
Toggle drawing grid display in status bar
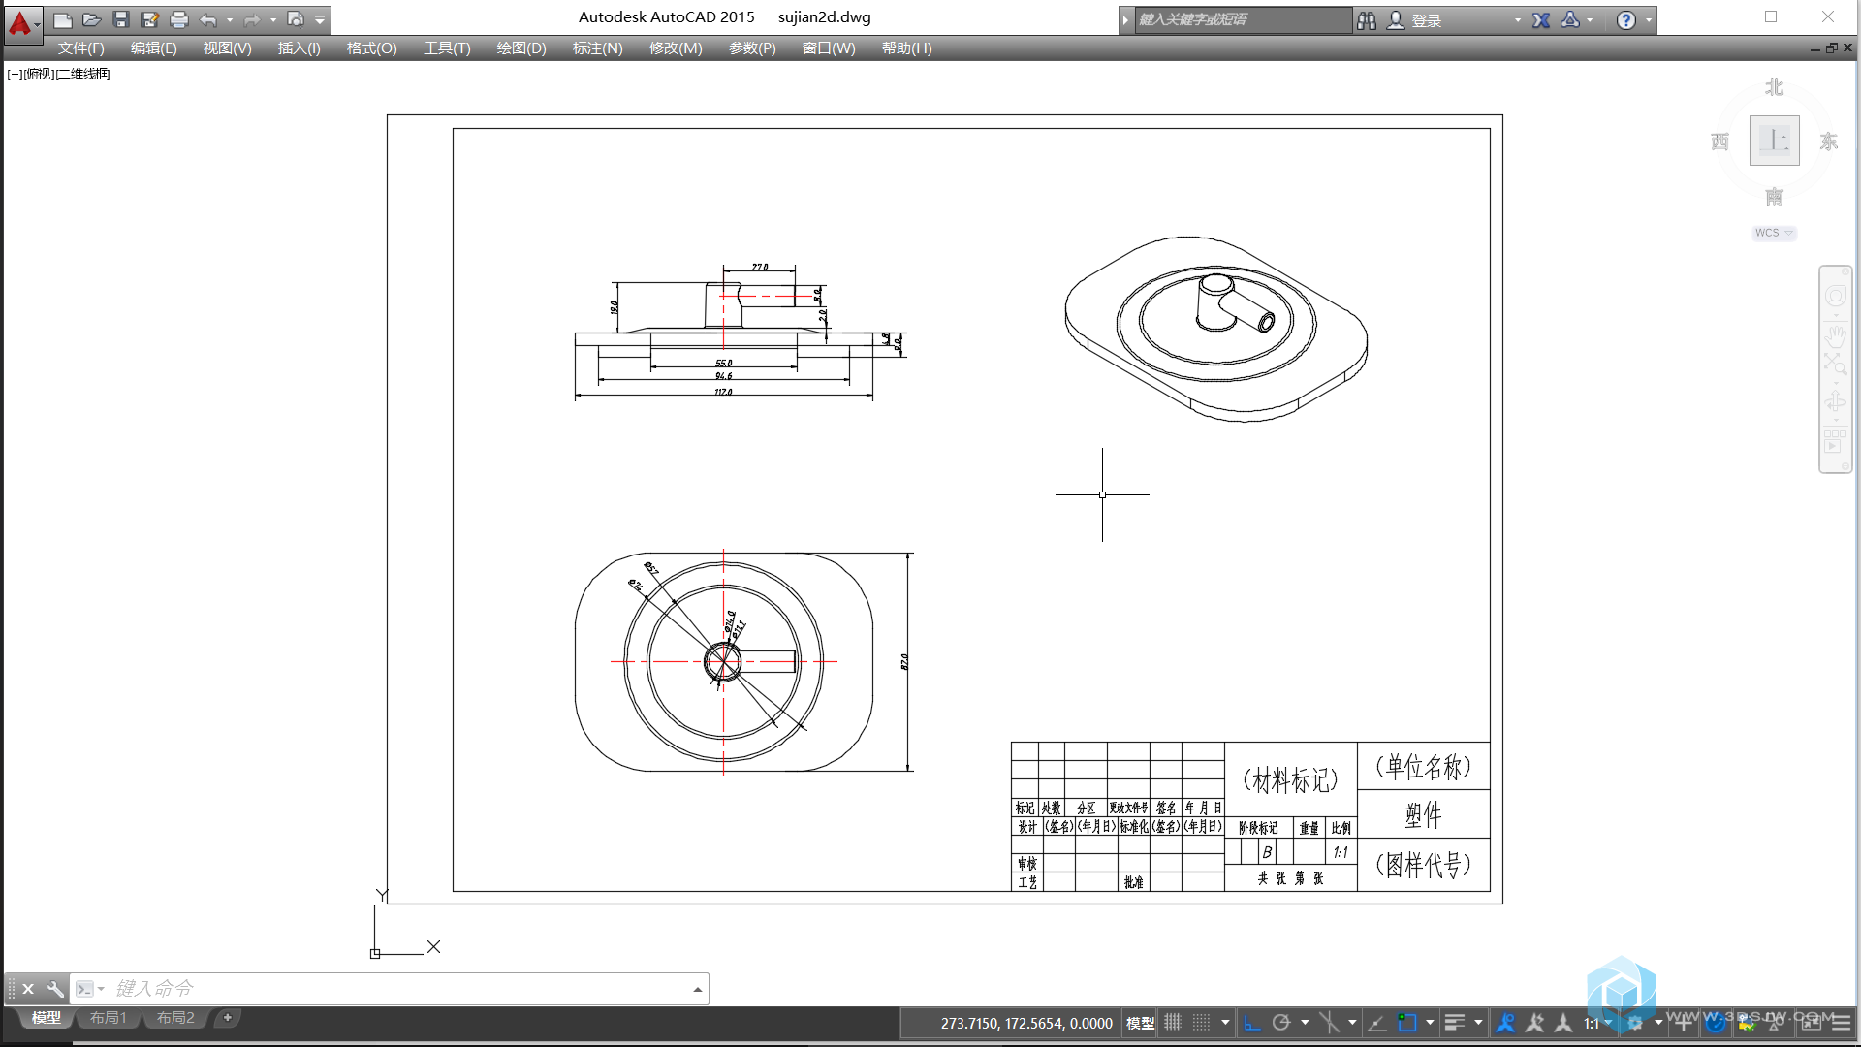point(1173,1022)
